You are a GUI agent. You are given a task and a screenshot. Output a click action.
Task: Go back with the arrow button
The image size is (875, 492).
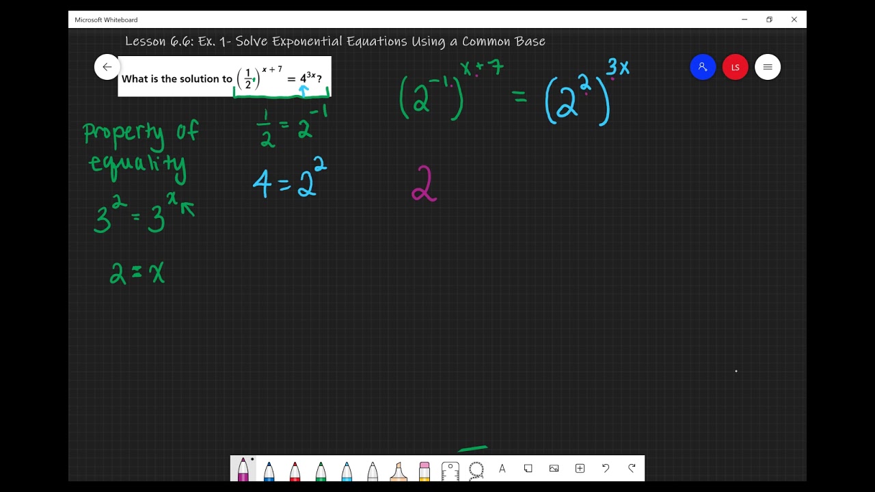pos(107,67)
